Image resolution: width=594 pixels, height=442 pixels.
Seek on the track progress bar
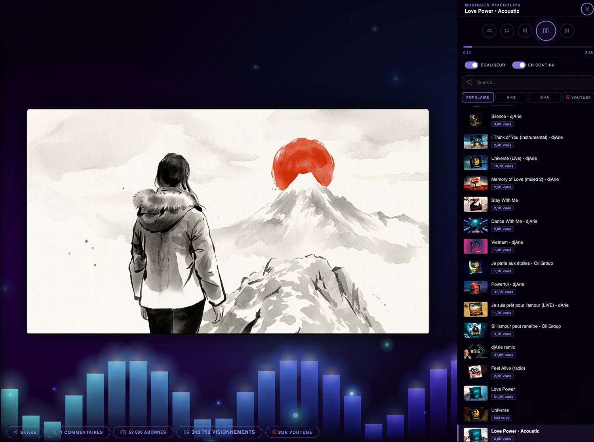[528, 47]
